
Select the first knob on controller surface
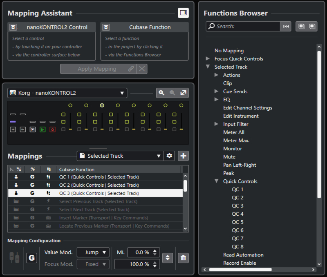70,105
